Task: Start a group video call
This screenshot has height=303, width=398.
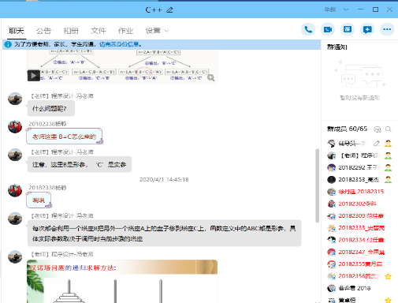Action: pos(328,29)
